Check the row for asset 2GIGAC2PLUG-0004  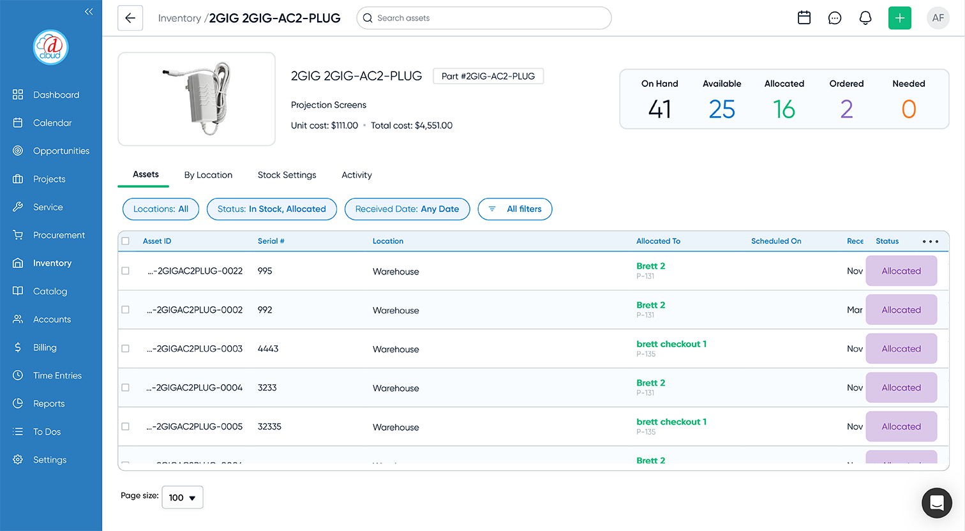click(x=126, y=387)
